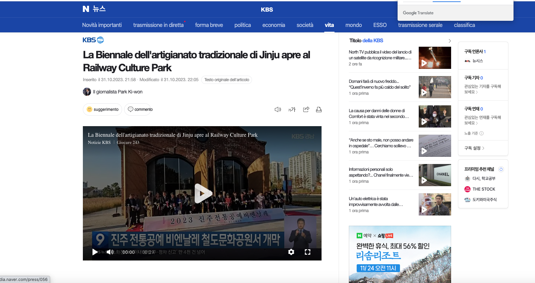Screen dimensions: 535x283
Task: Select Novità importanti tab
Action: point(102,25)
